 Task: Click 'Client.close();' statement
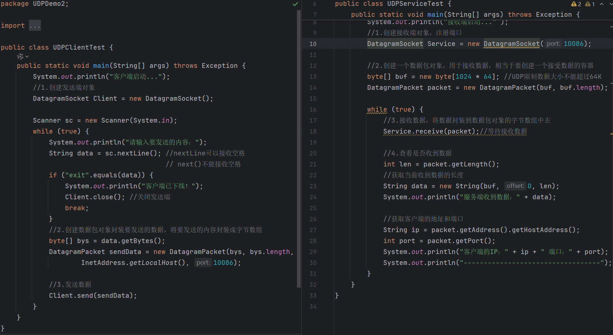point(95,197)
